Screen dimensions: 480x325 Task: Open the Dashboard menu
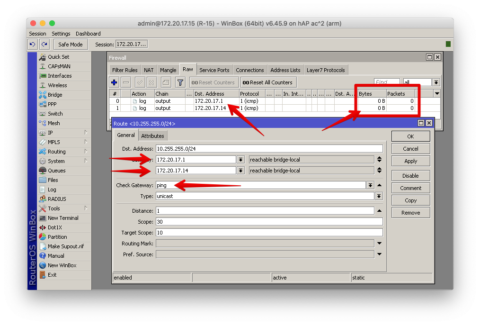pyautogui.click(x=88, y=34)
